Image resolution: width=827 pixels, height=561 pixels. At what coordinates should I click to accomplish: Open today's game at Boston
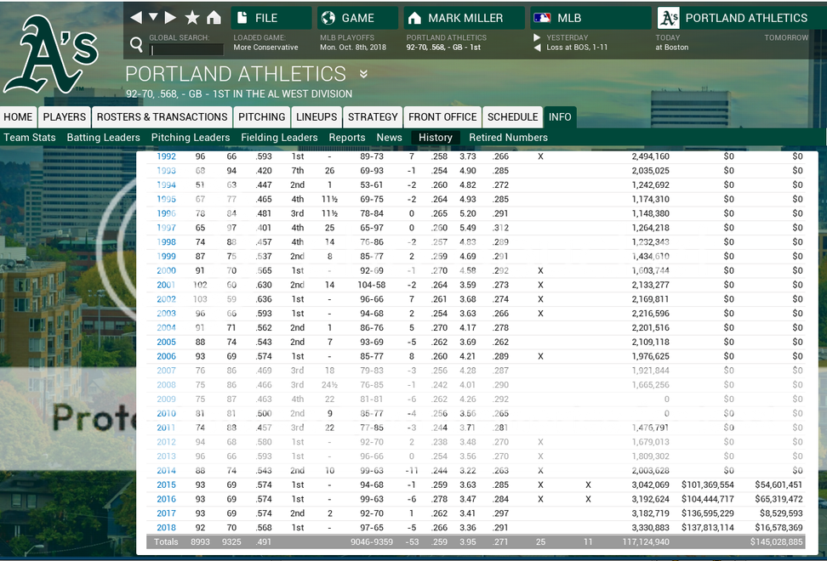(672, 48)
